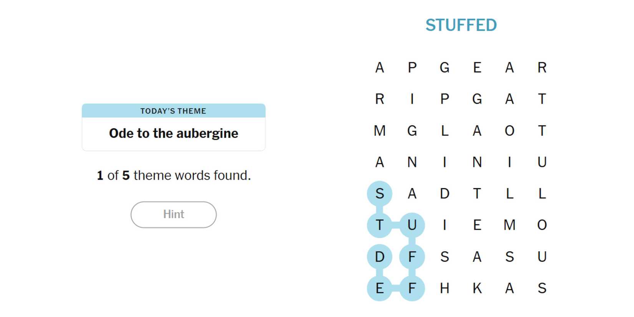Select the letter H in the grid
The height and width of the screenshot is (317, 634).
[x=445, y=288]
